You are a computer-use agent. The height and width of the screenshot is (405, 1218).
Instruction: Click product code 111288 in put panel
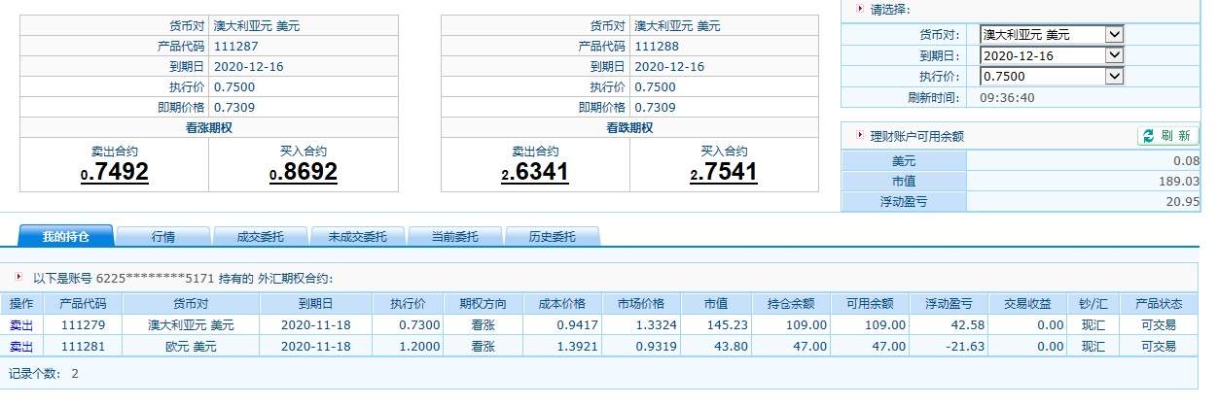657,46
